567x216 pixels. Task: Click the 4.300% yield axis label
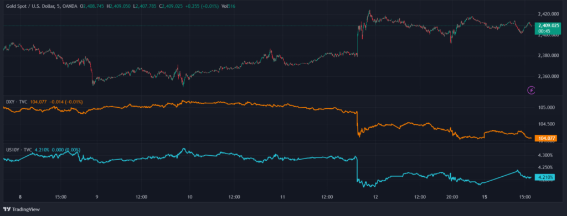545,155
